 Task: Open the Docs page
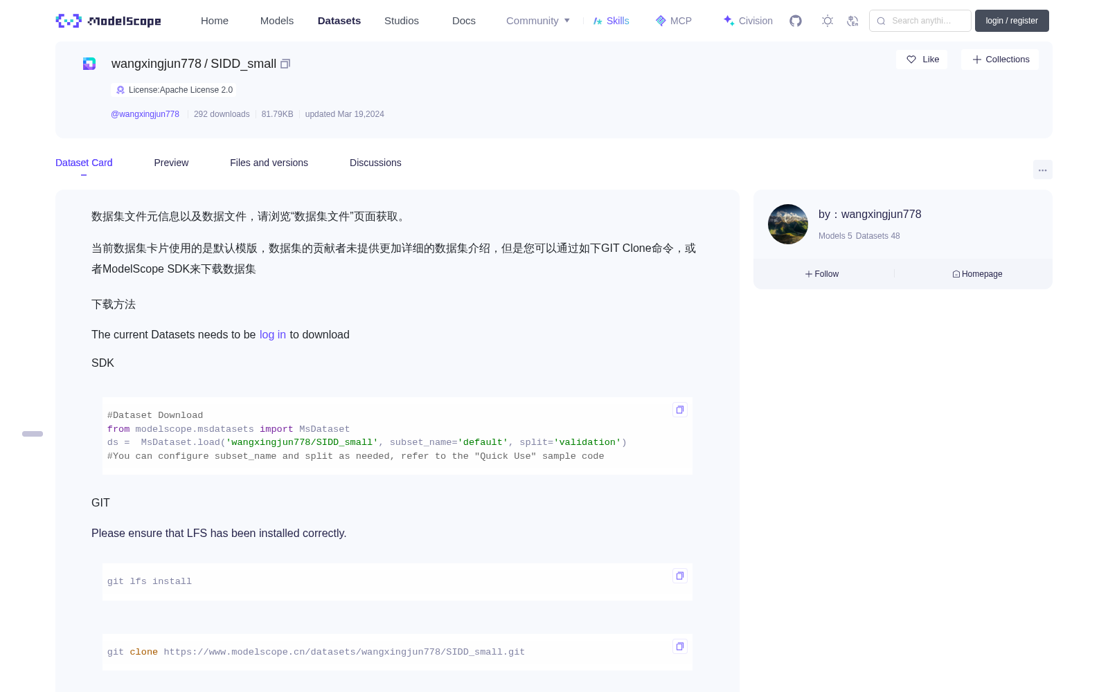point(464,21)
